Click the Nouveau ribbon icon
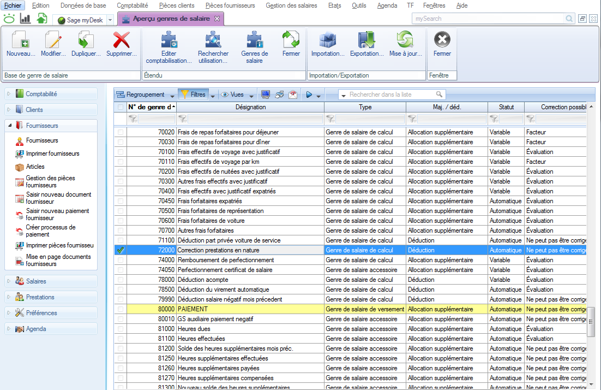Image resolution: width=601 pixels, height=390 pixels. click(20, 42)
